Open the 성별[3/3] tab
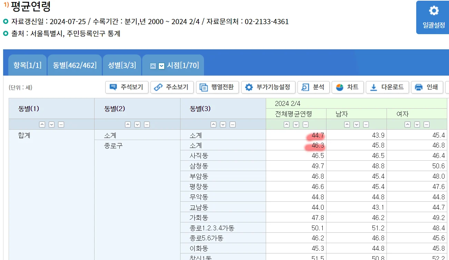The height and width of the screenshot is (260, 449). click(x=122, y=65)
